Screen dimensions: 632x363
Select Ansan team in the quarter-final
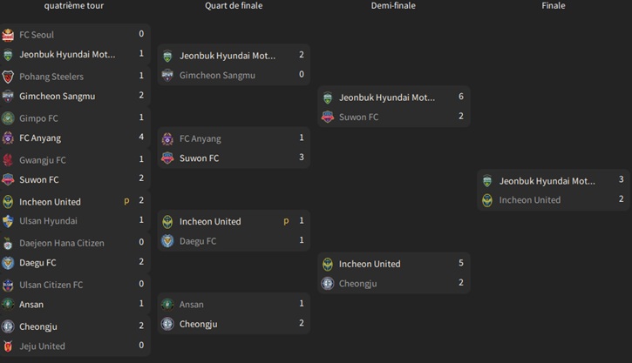click(x=191, y=305)
